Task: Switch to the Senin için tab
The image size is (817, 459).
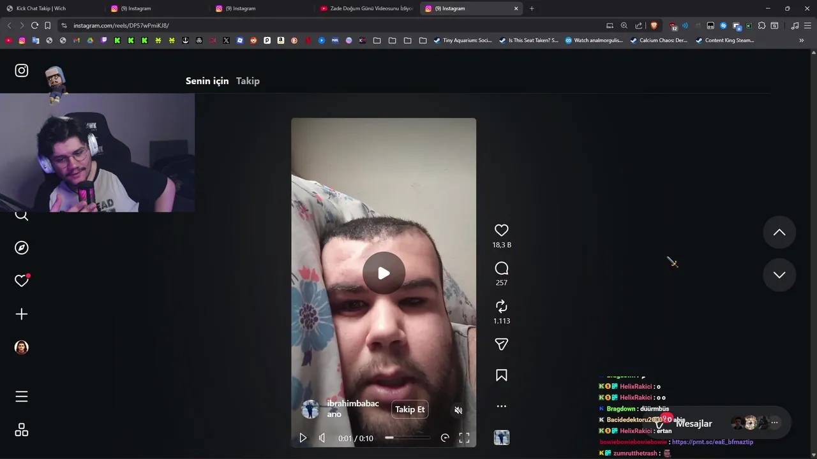Action: (207, 81)
